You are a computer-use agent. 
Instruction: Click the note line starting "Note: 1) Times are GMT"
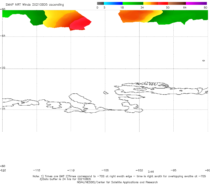pyautogui.click(x=119, y=176)
